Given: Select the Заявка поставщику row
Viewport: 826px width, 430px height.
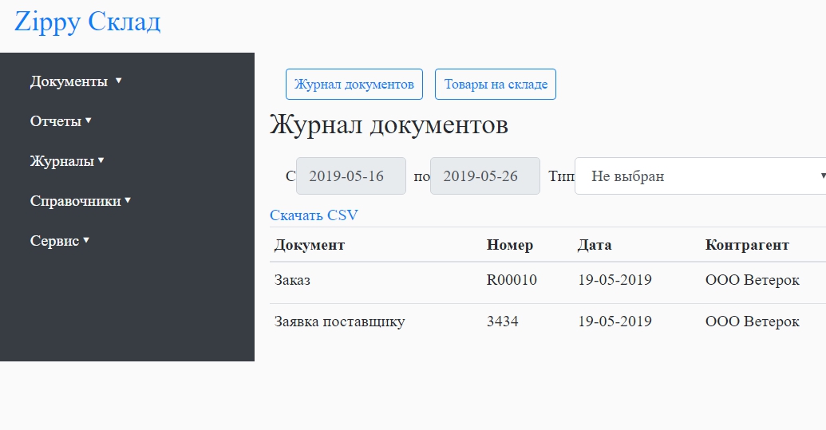Looking at the screenshot, I should point(339,322).
